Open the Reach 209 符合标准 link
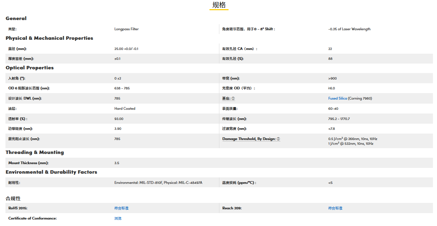 coord(335,208)
